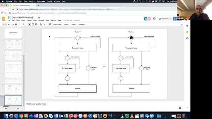Select the line tool

(44, 24)
